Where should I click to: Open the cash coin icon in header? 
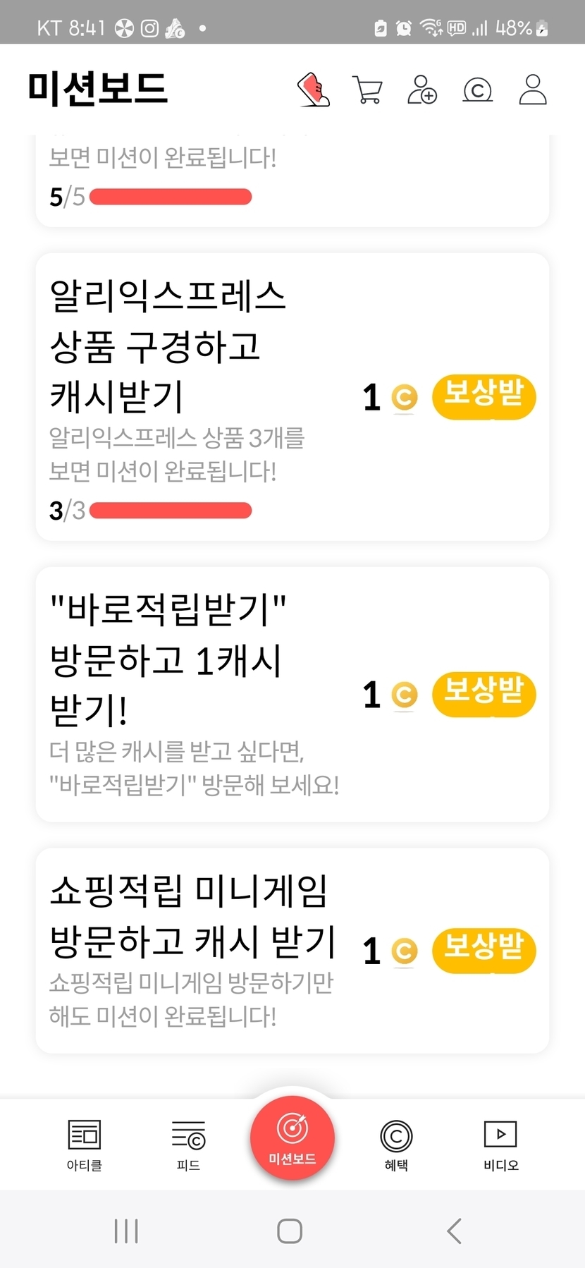[x=477, y=90]
